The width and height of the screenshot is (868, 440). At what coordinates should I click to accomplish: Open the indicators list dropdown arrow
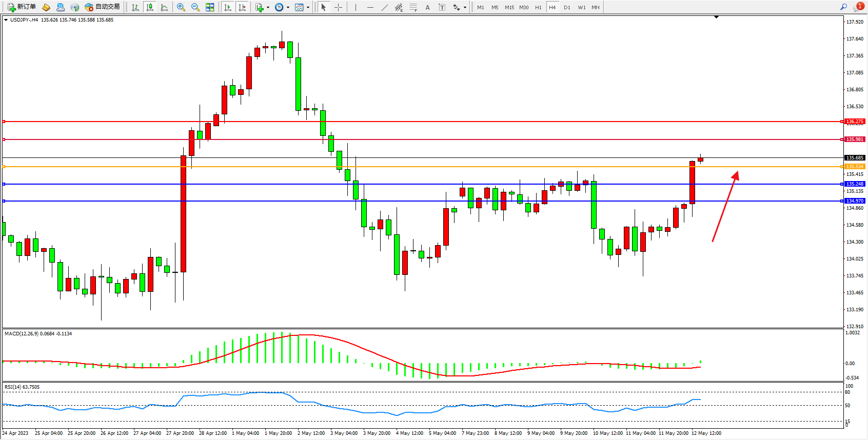tap(268, 7)
